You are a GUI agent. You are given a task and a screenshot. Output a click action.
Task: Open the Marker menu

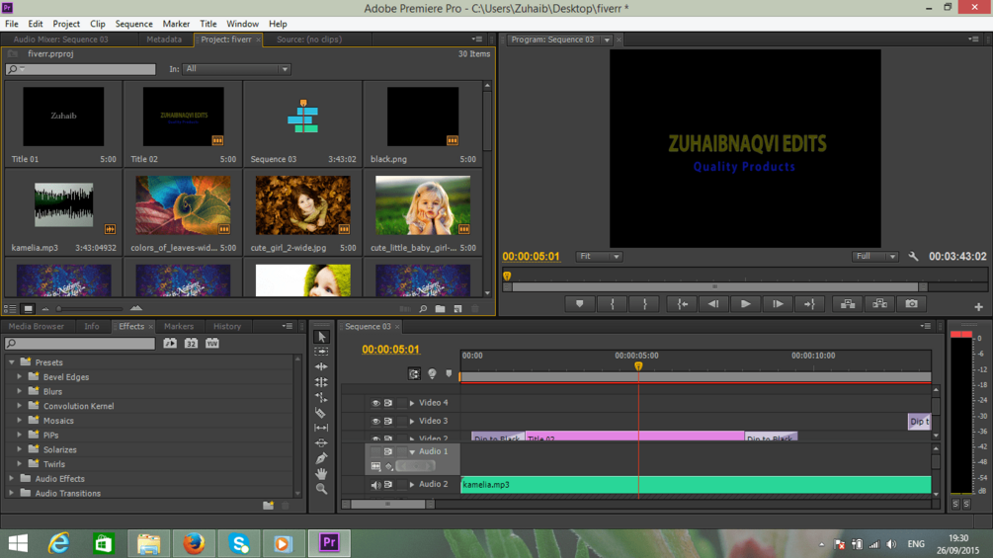pyautogui.click(x=176, y=24)
